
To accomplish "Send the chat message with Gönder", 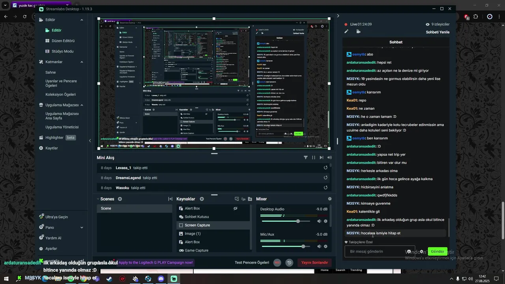I will (x=438, y=252).
